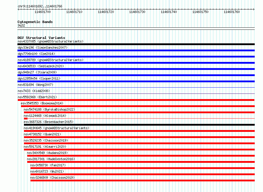This screenshot has height=192, width=263.
Task: Select the DGV Structural Variants track title
Action: 41,38
